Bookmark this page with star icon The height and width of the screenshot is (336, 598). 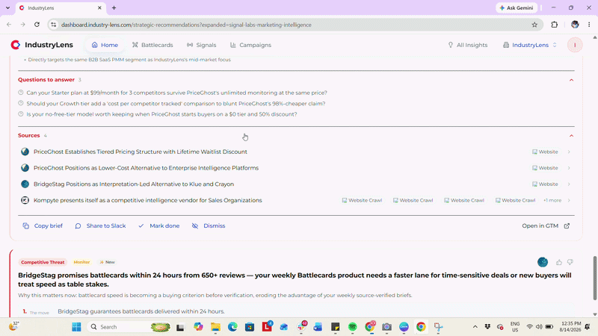[x=534, y=25]
